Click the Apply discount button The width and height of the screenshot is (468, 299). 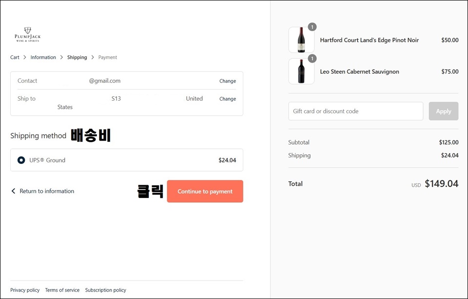(x=443, y=111)
